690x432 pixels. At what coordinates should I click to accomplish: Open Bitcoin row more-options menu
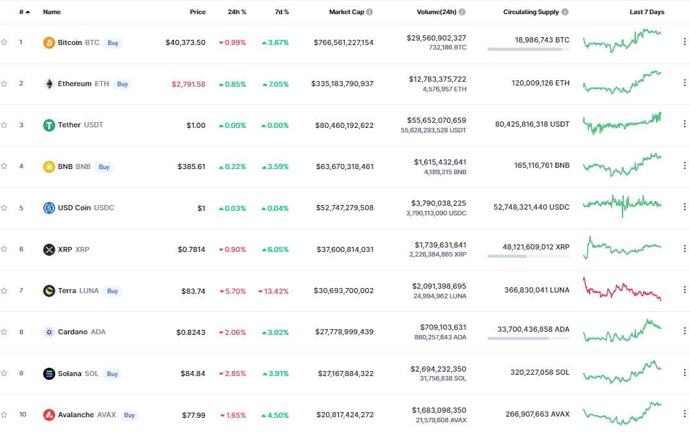(684, 41)
